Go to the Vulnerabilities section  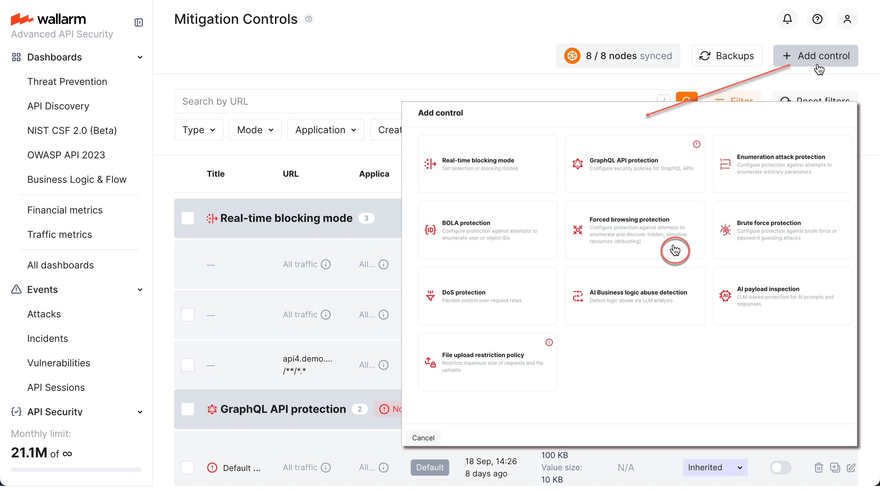pyautogui.click(x=58, y=363)
